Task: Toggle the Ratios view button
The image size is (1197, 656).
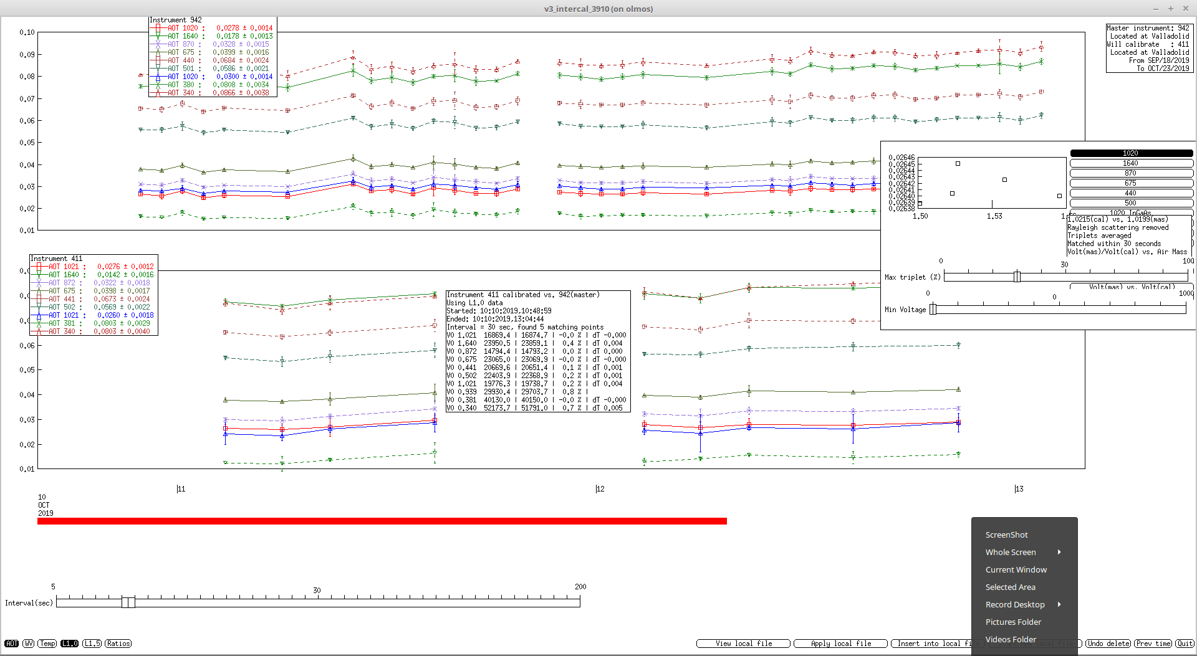Action: [x=118, y=644]
